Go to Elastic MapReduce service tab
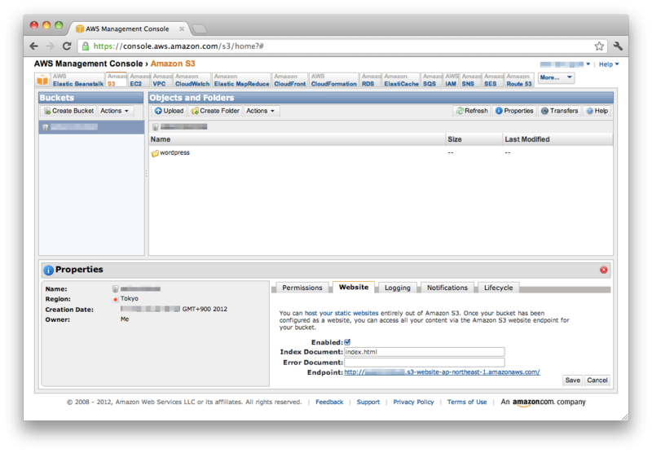 tap(241, 80)
